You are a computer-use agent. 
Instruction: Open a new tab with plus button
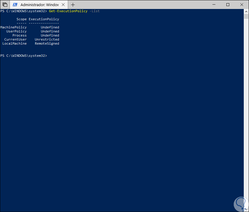coord(73,5)
